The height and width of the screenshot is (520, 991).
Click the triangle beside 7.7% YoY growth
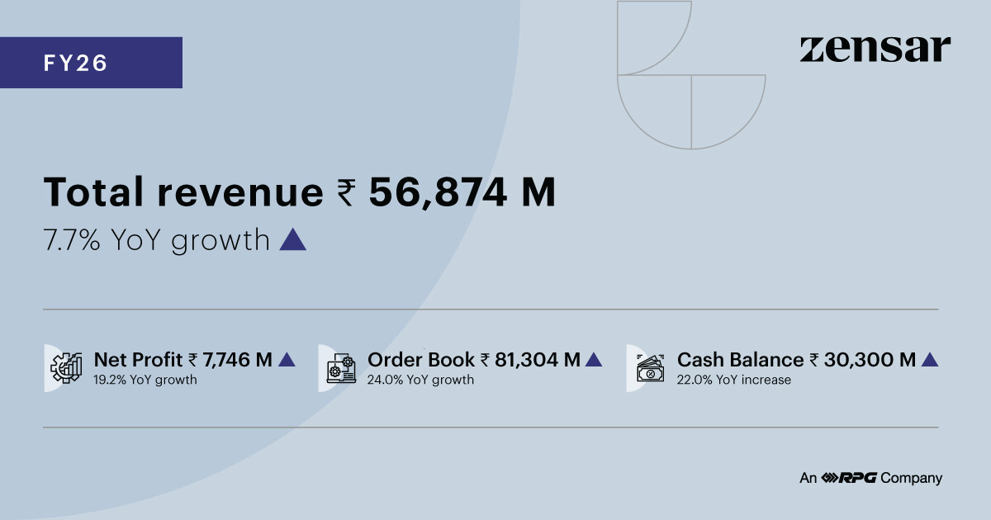pos(293,240)
